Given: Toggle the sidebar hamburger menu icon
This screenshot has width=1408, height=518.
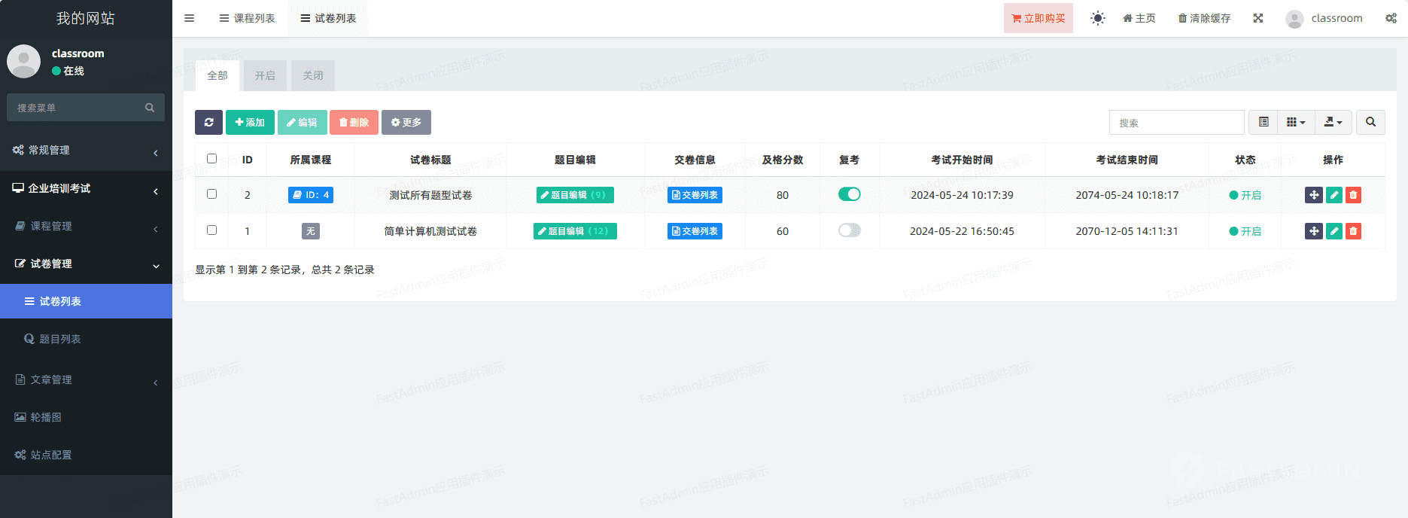Looking at the screenshot, I should click(190, 18).
